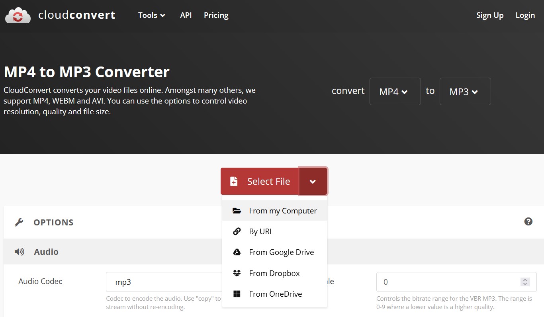
Task: Choose From OneDrive option
Action: coord(274,294)
